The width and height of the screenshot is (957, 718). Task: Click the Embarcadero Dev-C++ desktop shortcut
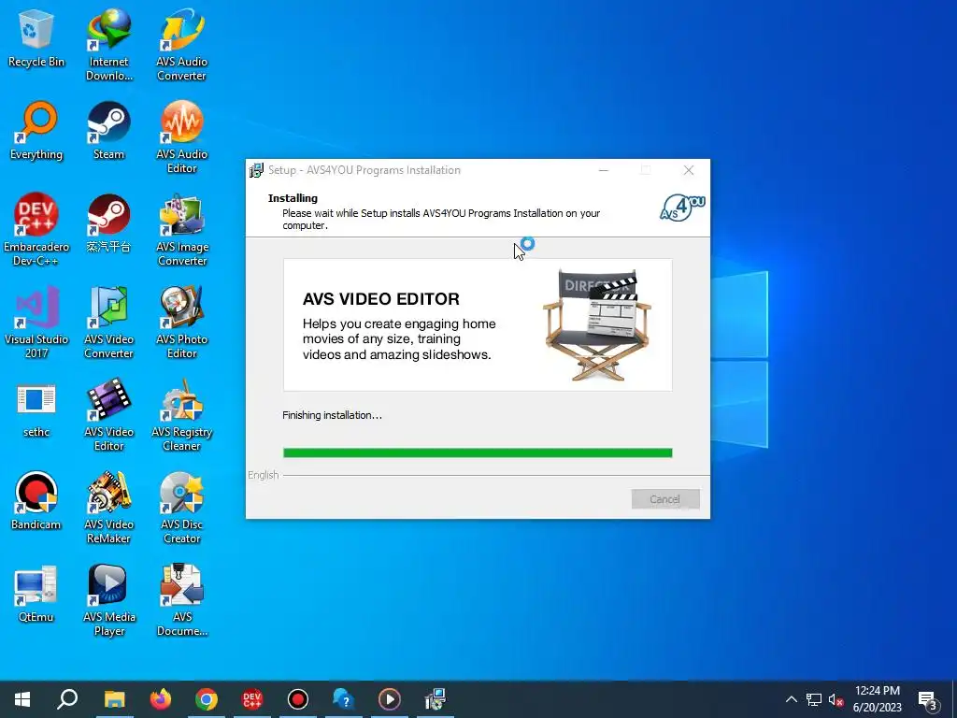[x=36, y=230]
